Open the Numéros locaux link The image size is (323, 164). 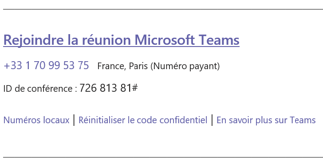36,120
